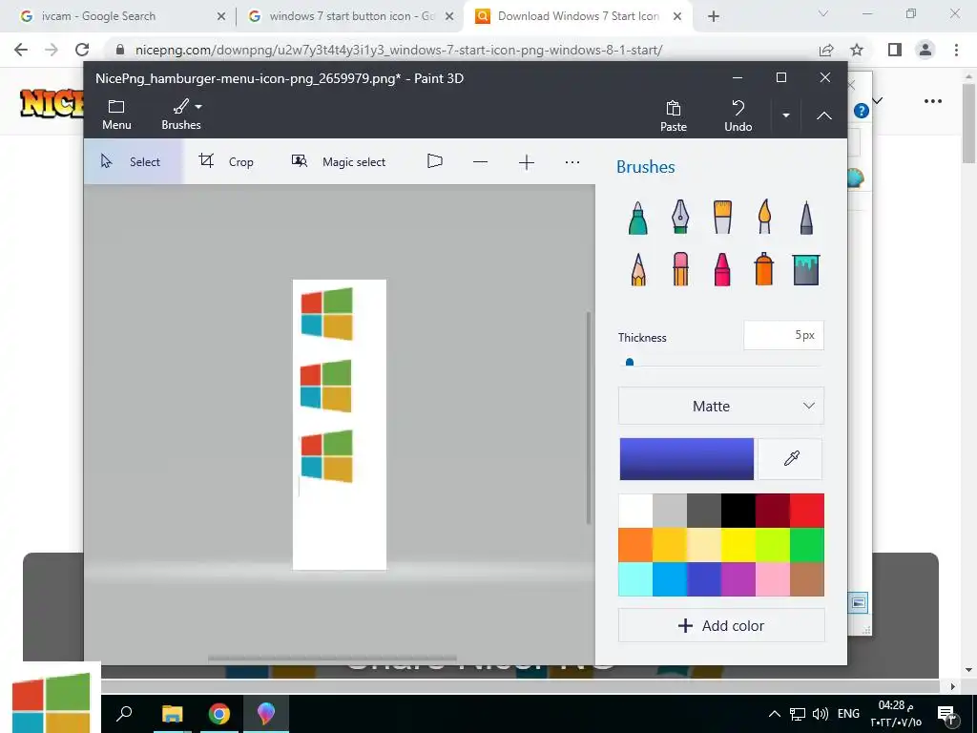Go back in Chrome

pyautogui.click(x=21, y=50)
